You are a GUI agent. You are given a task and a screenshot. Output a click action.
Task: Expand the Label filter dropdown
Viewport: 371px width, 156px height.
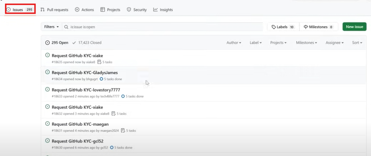pyautogui.click(x=256, y=43)
